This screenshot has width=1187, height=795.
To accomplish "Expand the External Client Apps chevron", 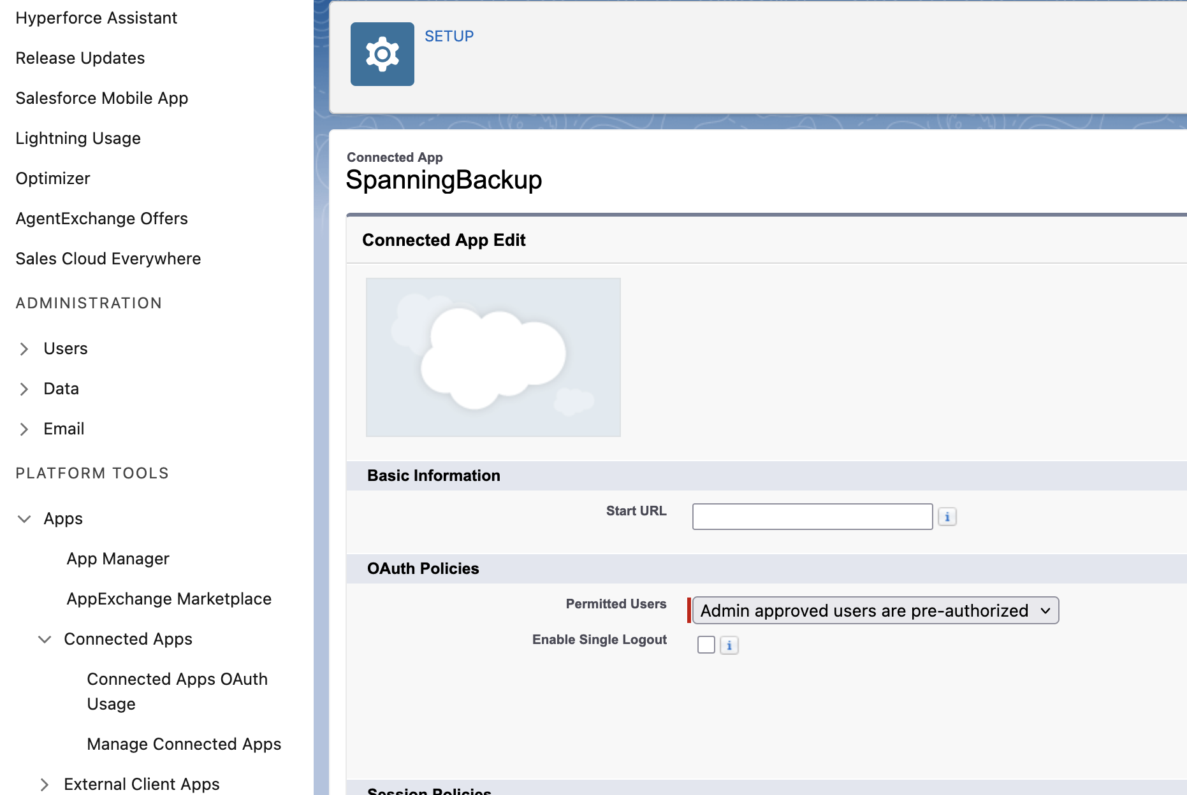I will click(x=45, y=785).
